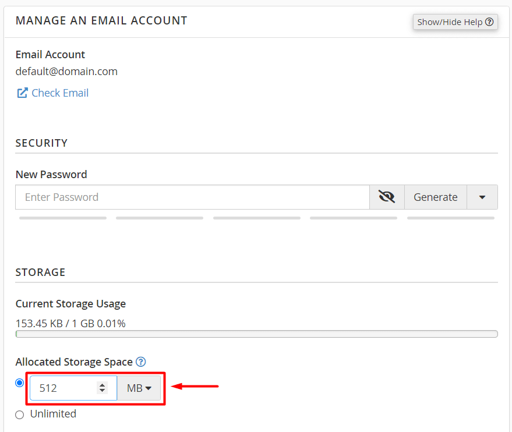Click the Check Email external link icon

22,93
